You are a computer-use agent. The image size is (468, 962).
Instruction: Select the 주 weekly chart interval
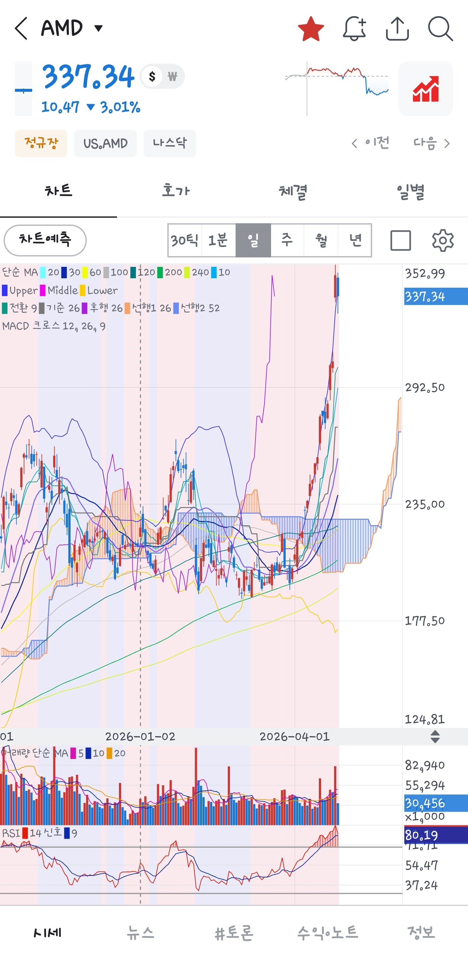click(x=287, y=240)
